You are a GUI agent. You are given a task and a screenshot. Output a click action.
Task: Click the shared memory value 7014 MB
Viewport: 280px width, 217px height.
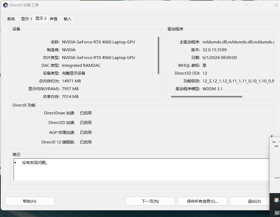pyautogui.click(x=70, y=97)
